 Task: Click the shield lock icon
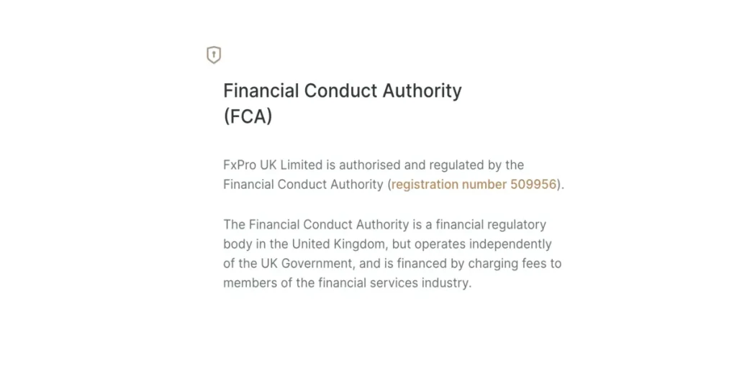point(214,55)
